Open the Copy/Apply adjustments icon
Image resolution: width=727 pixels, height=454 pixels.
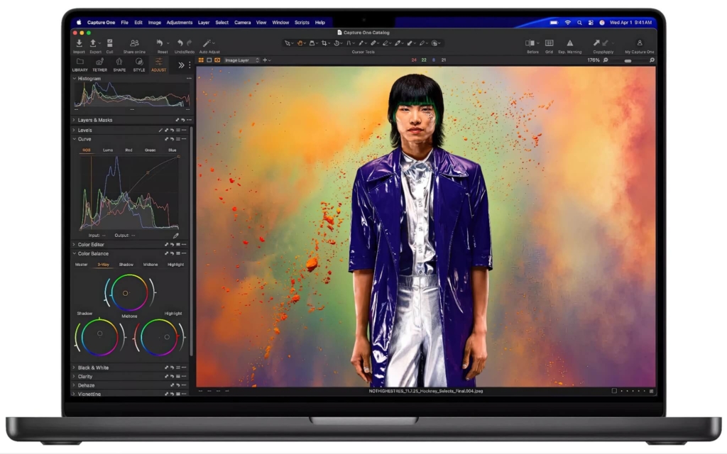point(601,43)
